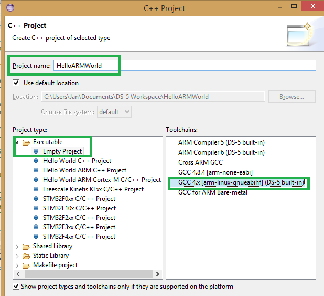Click the Executable folder icon
324x296 pixels.
26,142
